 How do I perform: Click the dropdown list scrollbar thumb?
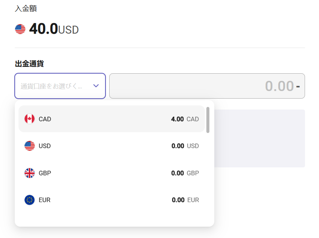[x=208, y=120]
